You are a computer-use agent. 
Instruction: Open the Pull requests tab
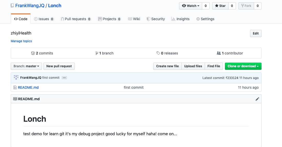click(76, 19)
